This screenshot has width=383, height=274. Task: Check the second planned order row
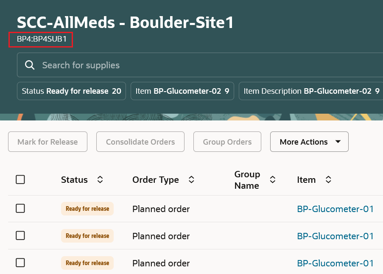[x=20, y=236]
